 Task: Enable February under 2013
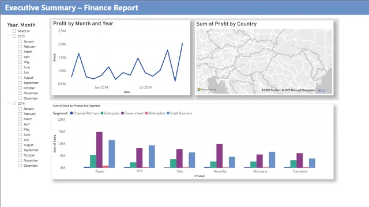pyautogui.click(x=20, y=47)
